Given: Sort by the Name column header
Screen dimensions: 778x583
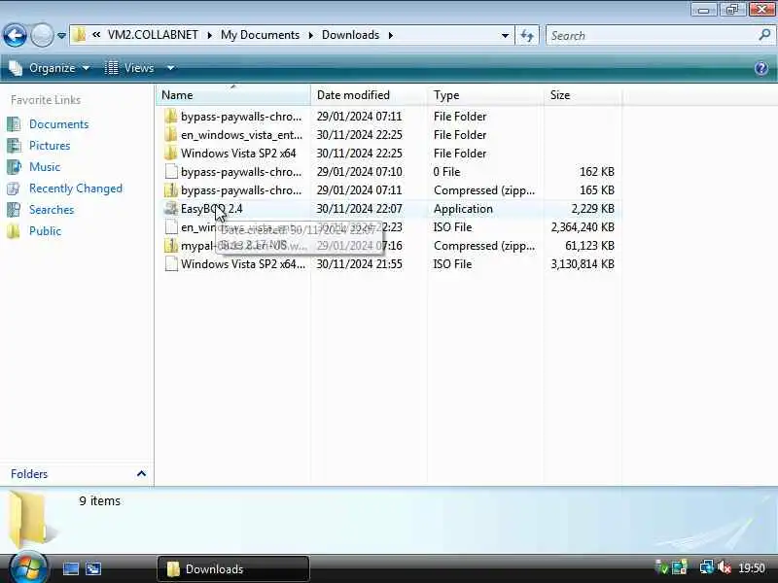Looking at the screenshot, I should click(x=233, y=94).
